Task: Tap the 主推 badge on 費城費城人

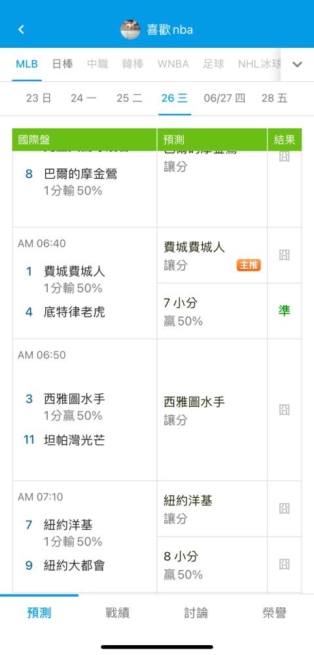Action: [x=249, y=265]
